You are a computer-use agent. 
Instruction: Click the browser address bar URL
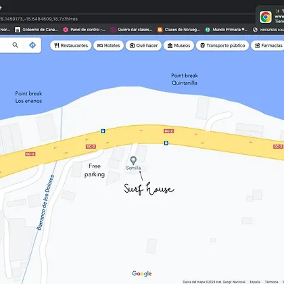click(x=39, y=19)
